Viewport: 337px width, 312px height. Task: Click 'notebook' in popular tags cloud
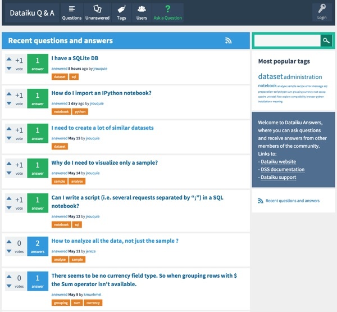[x=267, y=85]
